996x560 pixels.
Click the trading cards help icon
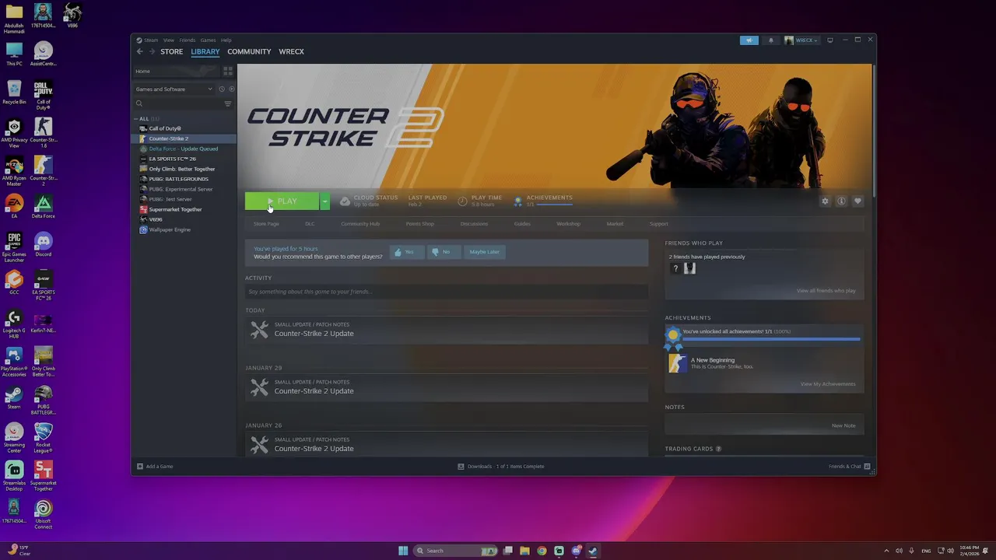tap(718, 449)
